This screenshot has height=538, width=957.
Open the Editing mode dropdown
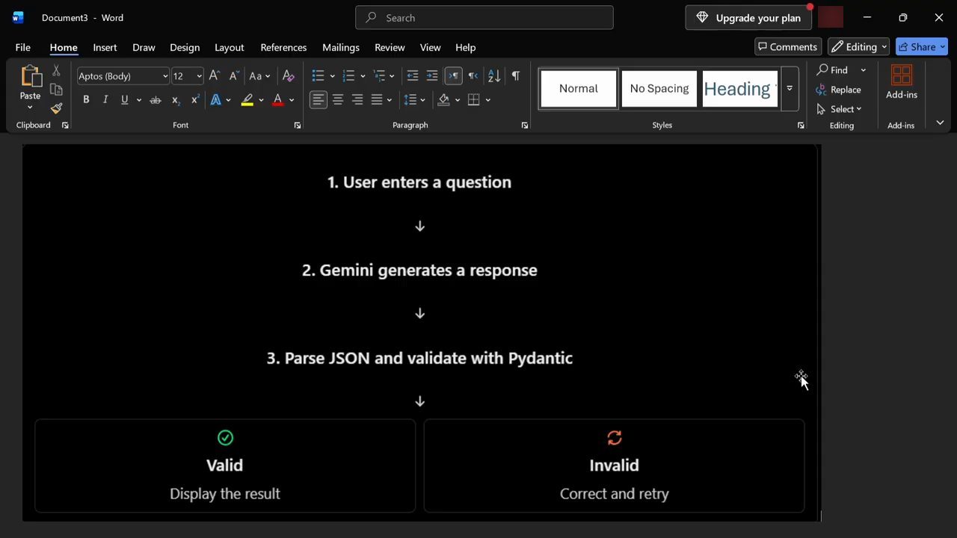pos(858,46)
